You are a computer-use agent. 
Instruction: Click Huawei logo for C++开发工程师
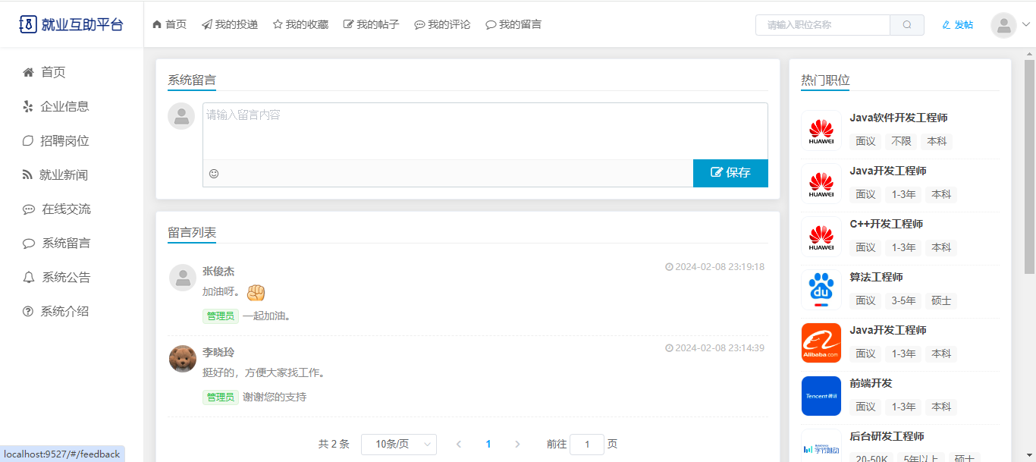coord(821,237)
